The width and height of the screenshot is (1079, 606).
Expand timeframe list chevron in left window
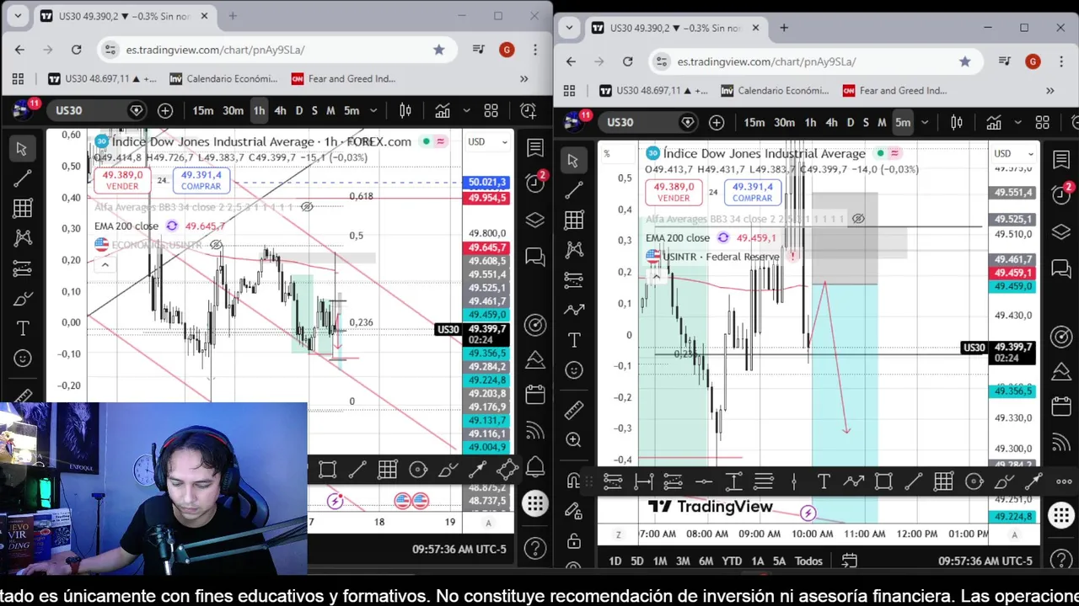coord(373,110)
